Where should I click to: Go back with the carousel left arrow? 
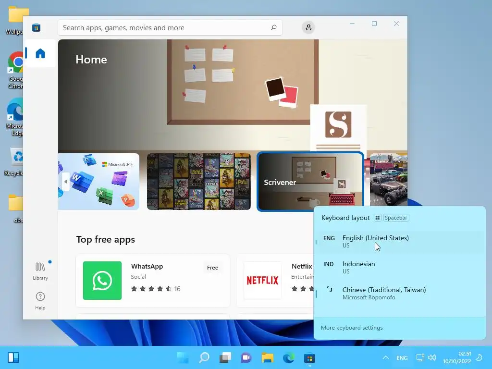[x=65, y=181]
